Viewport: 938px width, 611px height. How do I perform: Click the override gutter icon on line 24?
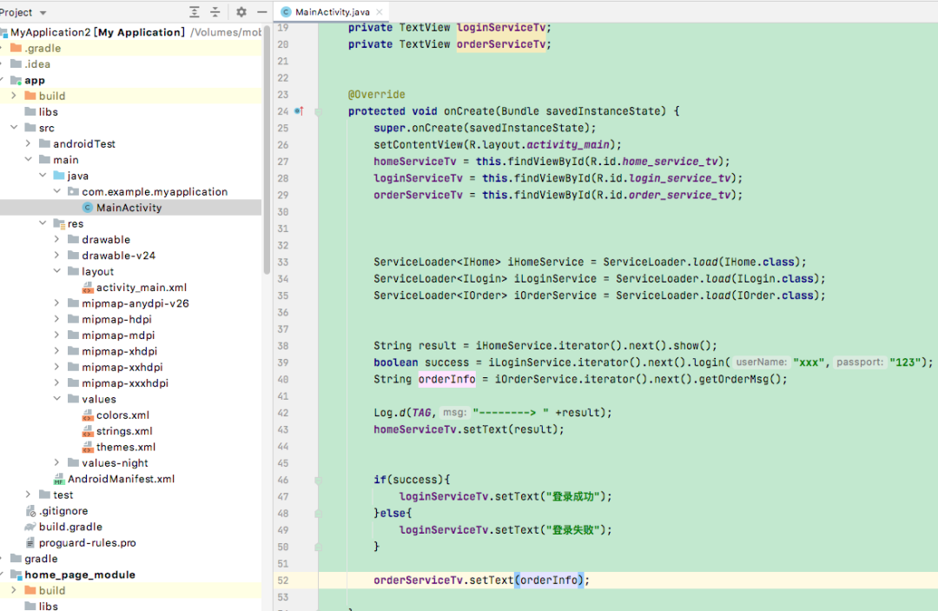pos(299,110)
